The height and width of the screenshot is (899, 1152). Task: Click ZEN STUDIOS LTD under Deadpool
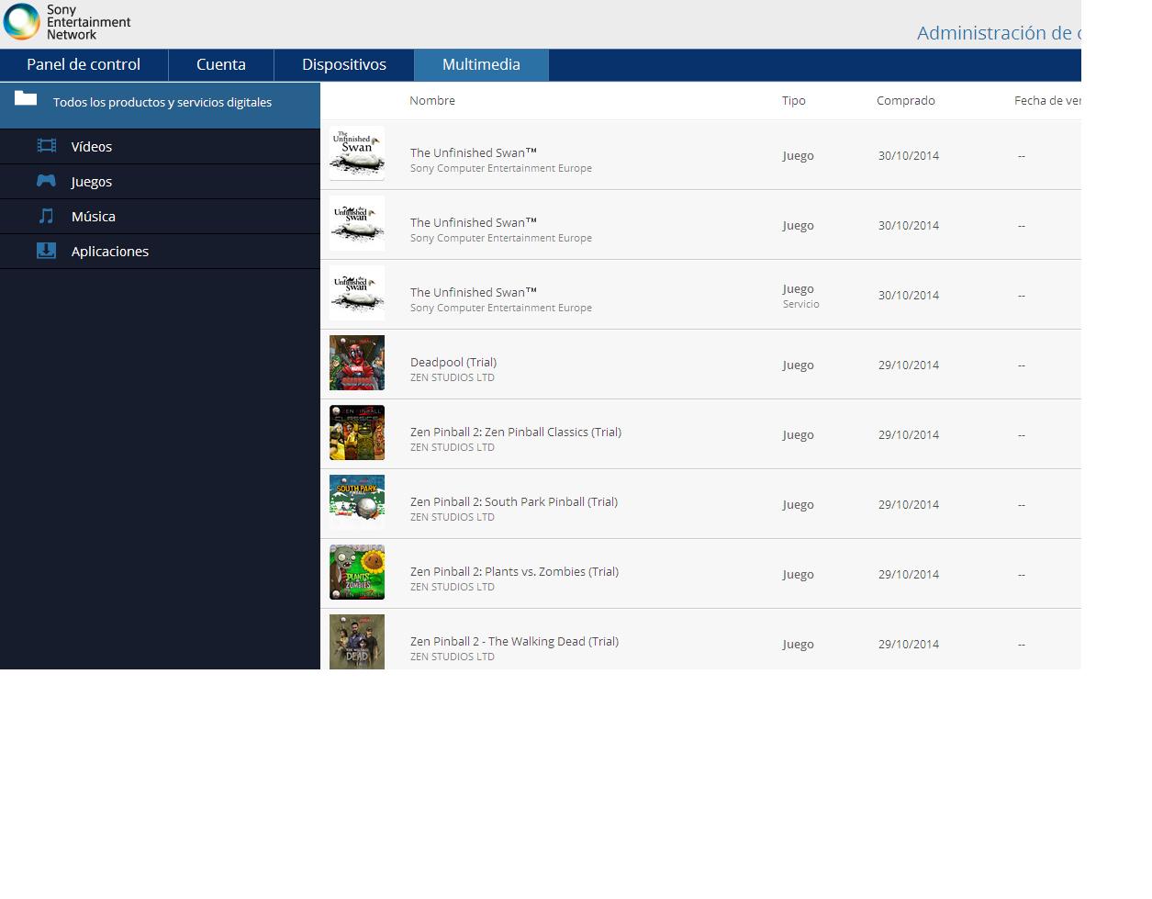(453, 377)
